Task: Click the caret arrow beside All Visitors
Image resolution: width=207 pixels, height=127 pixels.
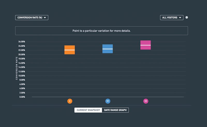Action: click(180, 18)
